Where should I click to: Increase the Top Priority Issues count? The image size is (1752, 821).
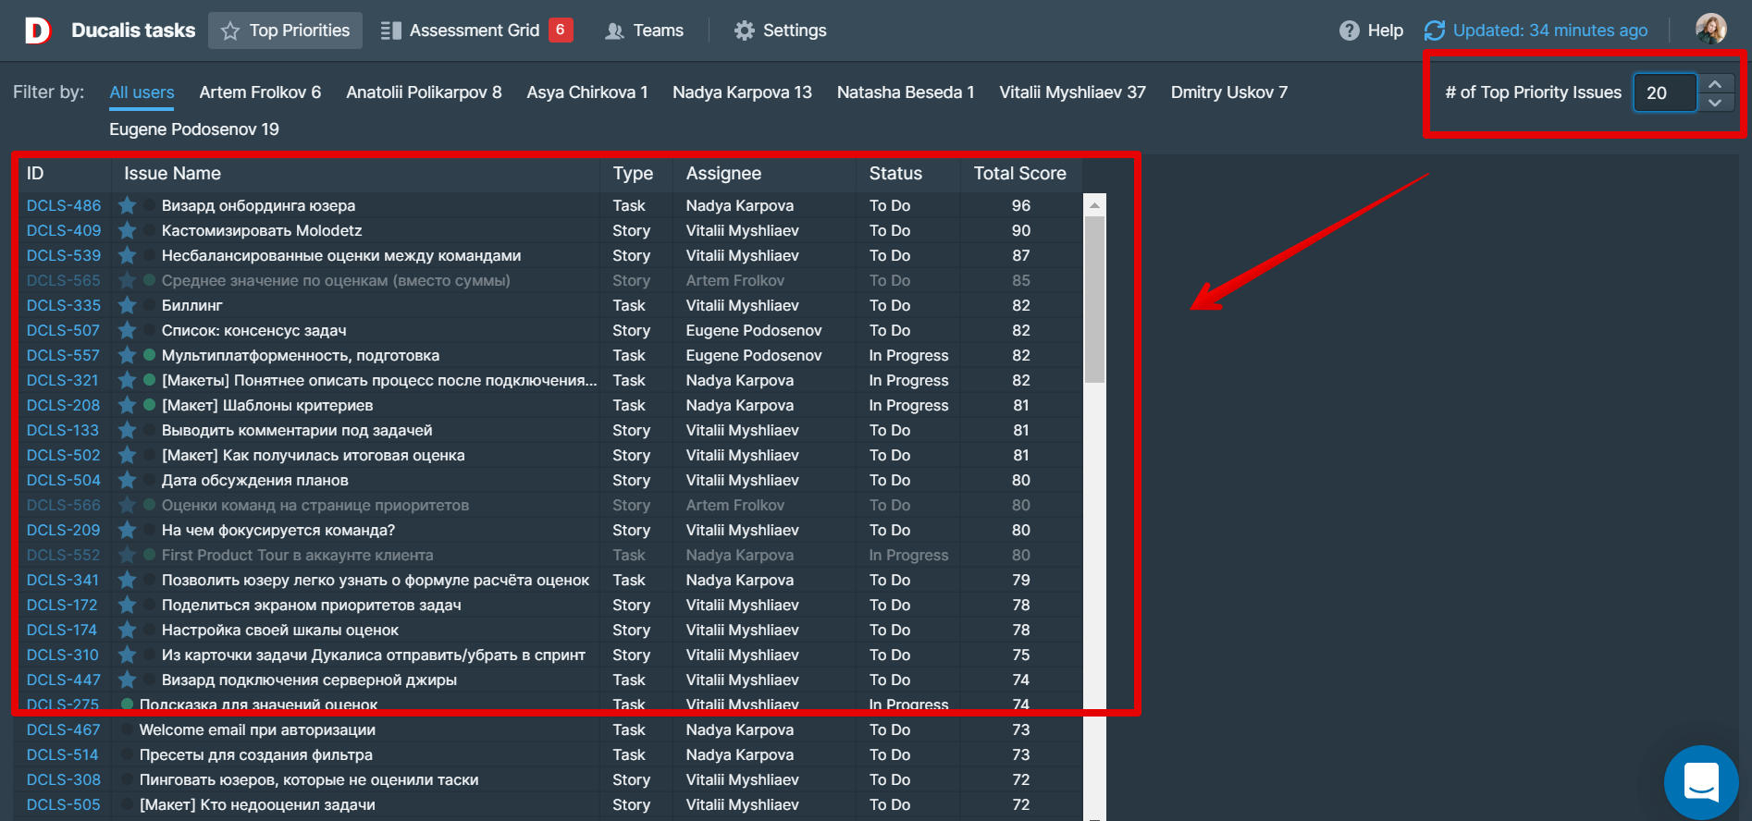click(x=1715, y=83)
